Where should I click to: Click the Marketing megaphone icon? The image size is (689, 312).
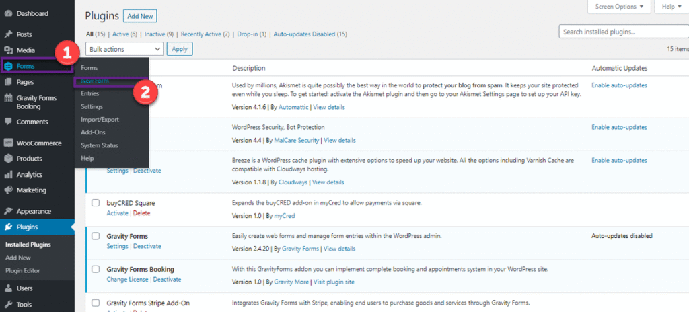8,190
